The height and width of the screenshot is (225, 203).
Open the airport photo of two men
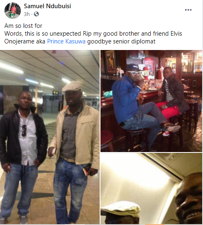[x=50, y=137]
